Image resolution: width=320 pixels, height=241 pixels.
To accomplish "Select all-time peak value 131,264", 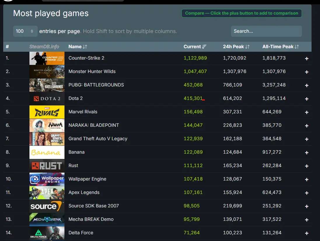I will click(272, 233).
